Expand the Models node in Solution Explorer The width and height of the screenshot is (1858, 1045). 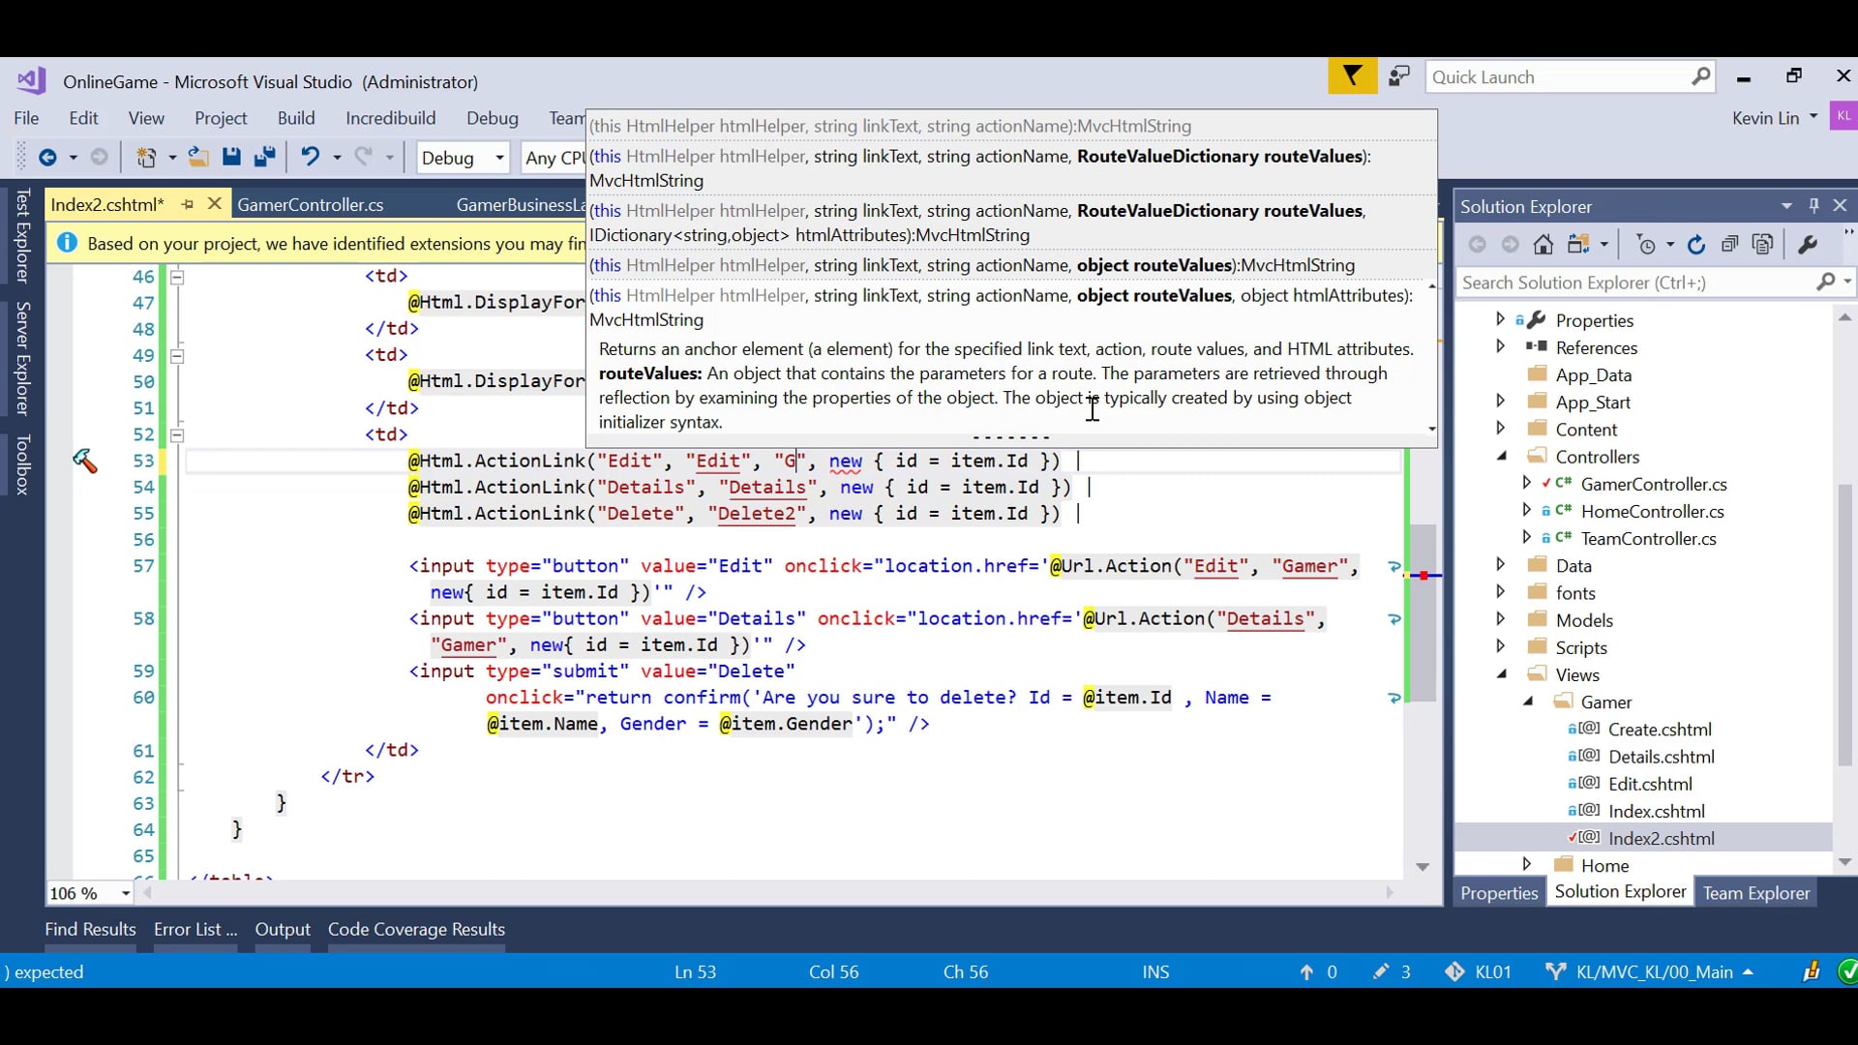[x=1501, y=619]
